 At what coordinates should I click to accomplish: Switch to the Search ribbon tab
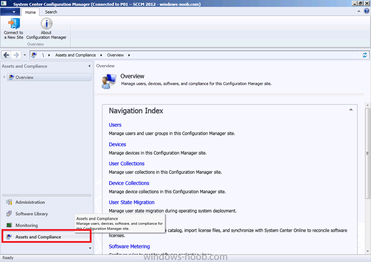(51, 12)
